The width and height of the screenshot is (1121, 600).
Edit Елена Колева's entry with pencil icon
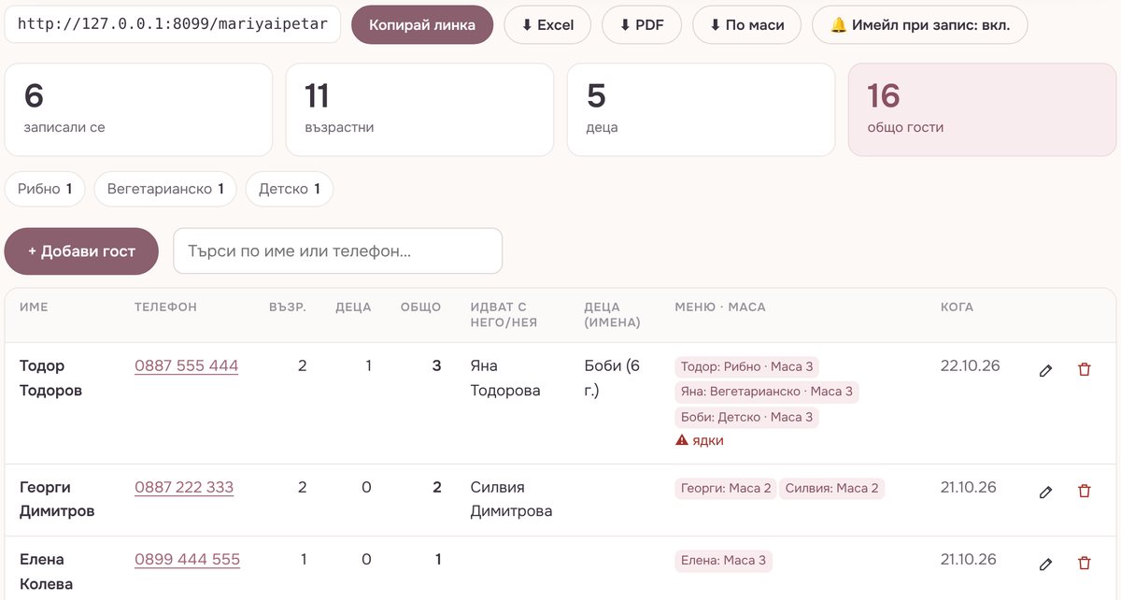point(1045,564)
